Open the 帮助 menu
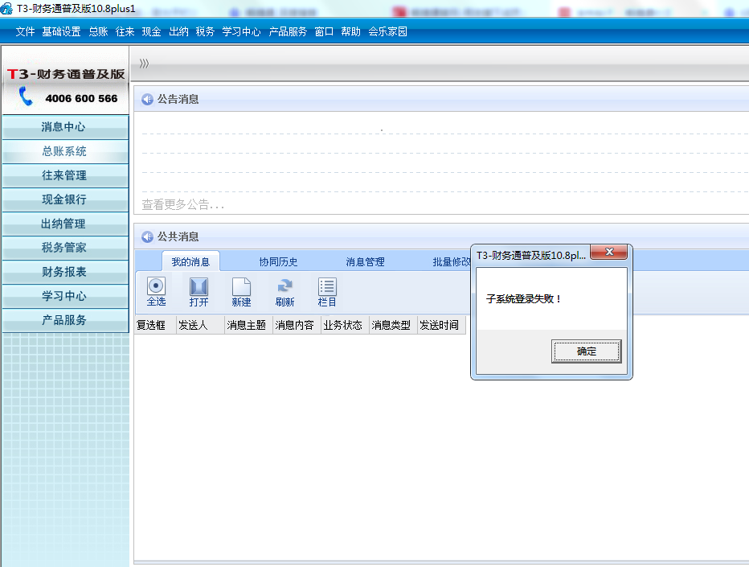749x567 pixels. pos(350,31)
